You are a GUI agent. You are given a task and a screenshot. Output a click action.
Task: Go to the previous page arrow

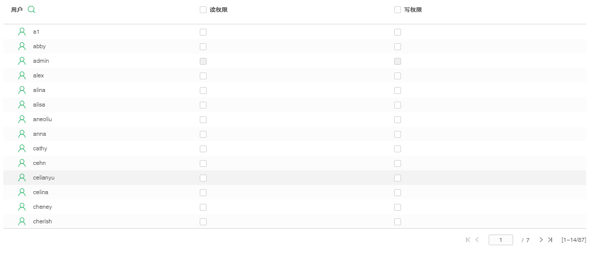pyautogui.click(x=477, y=240)
